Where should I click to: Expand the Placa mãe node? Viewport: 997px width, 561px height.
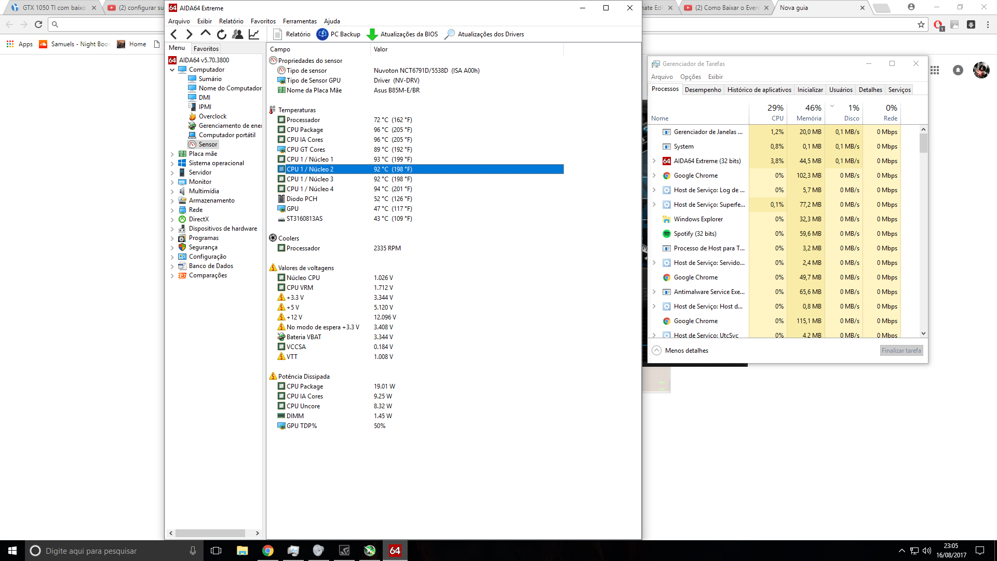(x=172, y=154)
